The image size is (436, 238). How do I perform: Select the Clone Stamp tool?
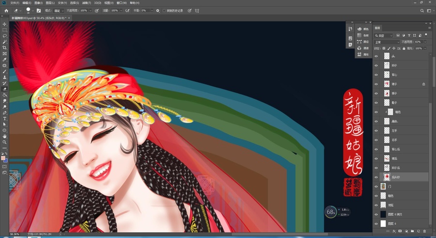(x=4, y=78)
